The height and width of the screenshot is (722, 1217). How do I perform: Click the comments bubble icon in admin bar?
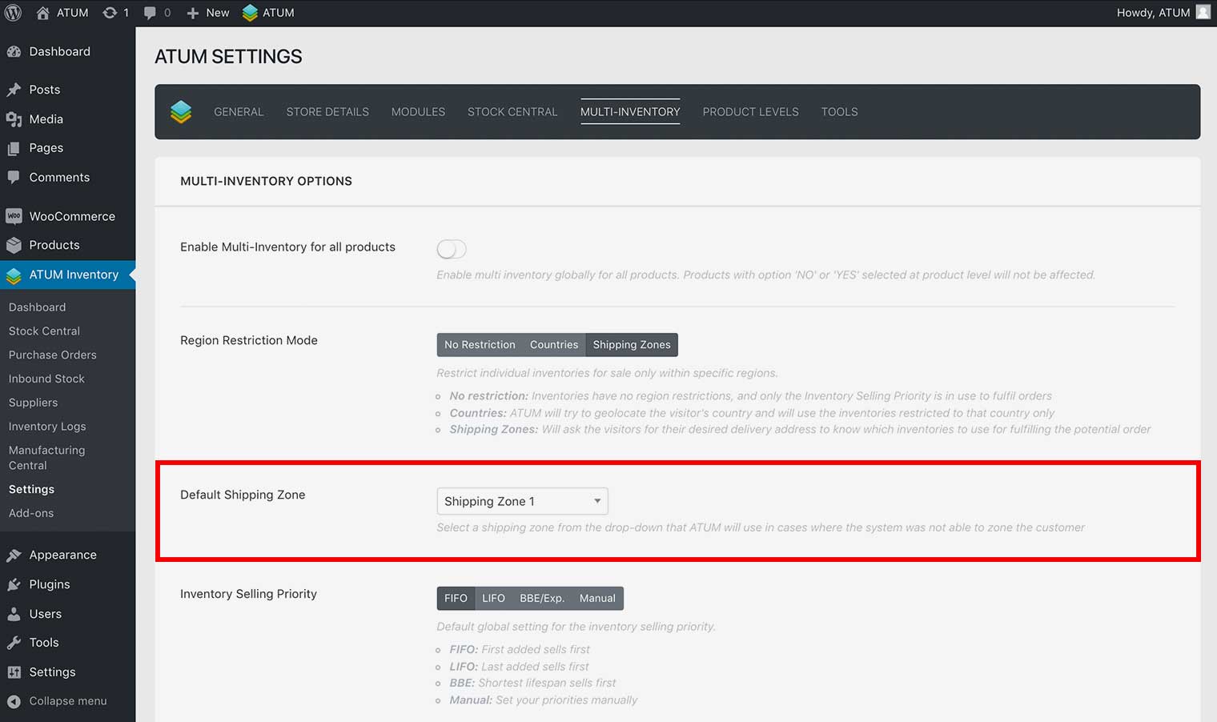click(x=150, y=13)
